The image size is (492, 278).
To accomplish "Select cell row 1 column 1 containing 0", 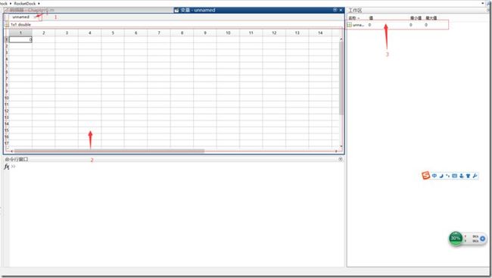I will (20, 39).
